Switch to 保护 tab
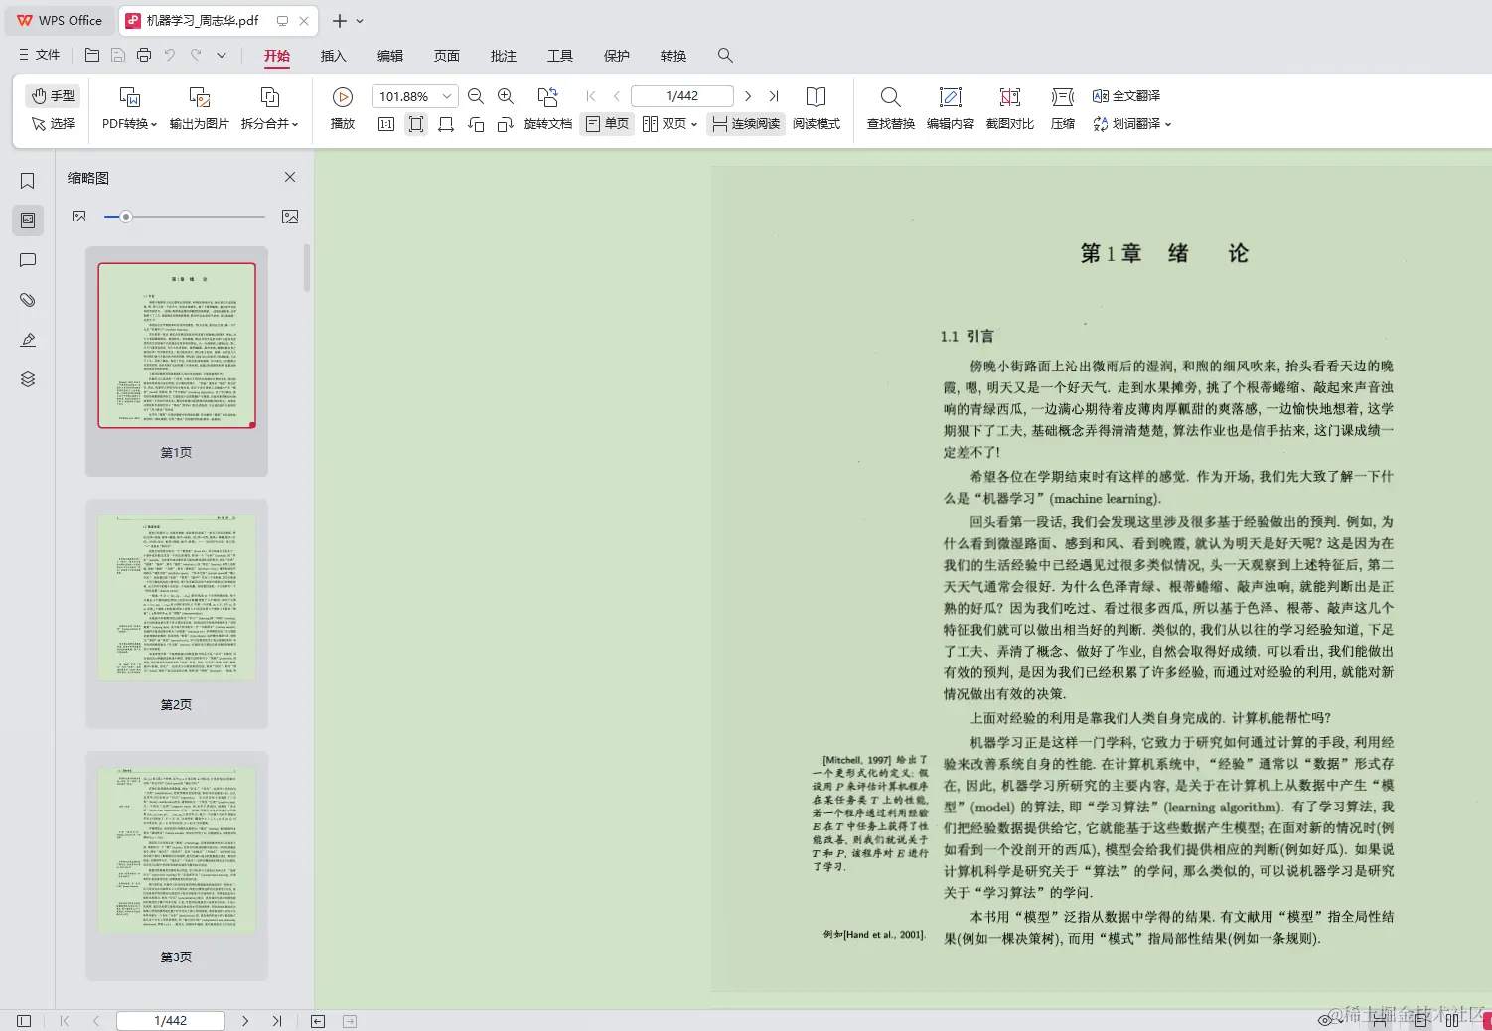 click(617, 56)
